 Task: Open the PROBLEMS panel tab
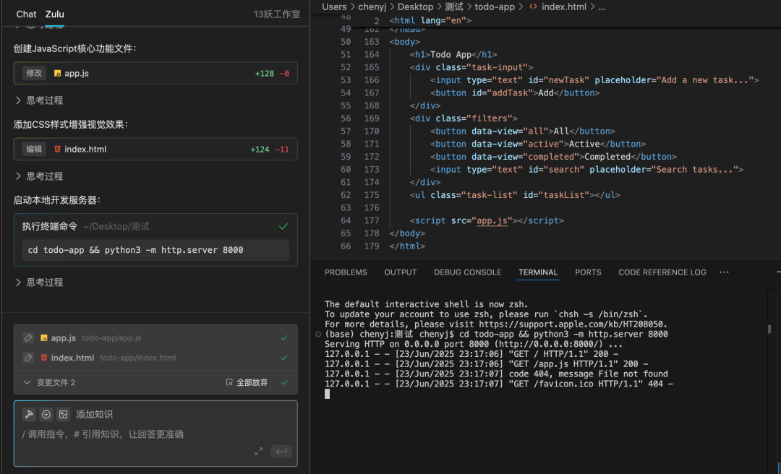click(346, 272)
